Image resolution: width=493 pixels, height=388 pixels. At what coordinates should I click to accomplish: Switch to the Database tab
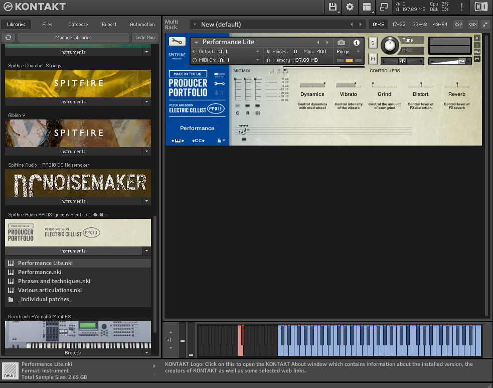[78, 25]
